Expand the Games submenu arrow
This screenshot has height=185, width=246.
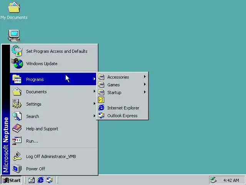[145, 84]
